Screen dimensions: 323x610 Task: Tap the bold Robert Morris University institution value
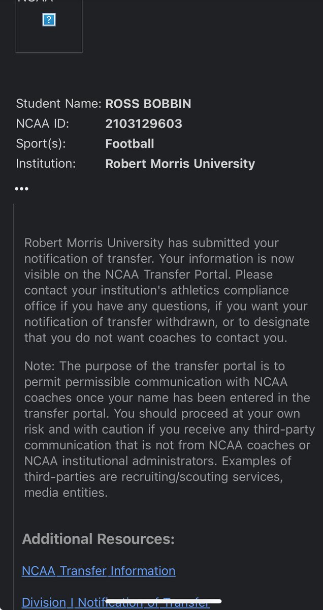[180, 164]
